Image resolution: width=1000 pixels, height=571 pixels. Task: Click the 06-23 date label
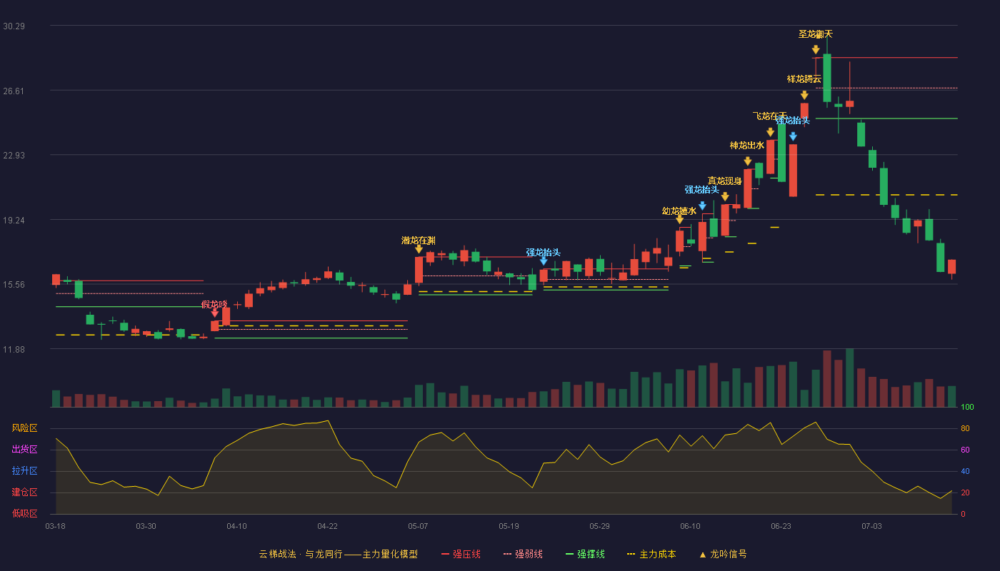pos(781,526)
